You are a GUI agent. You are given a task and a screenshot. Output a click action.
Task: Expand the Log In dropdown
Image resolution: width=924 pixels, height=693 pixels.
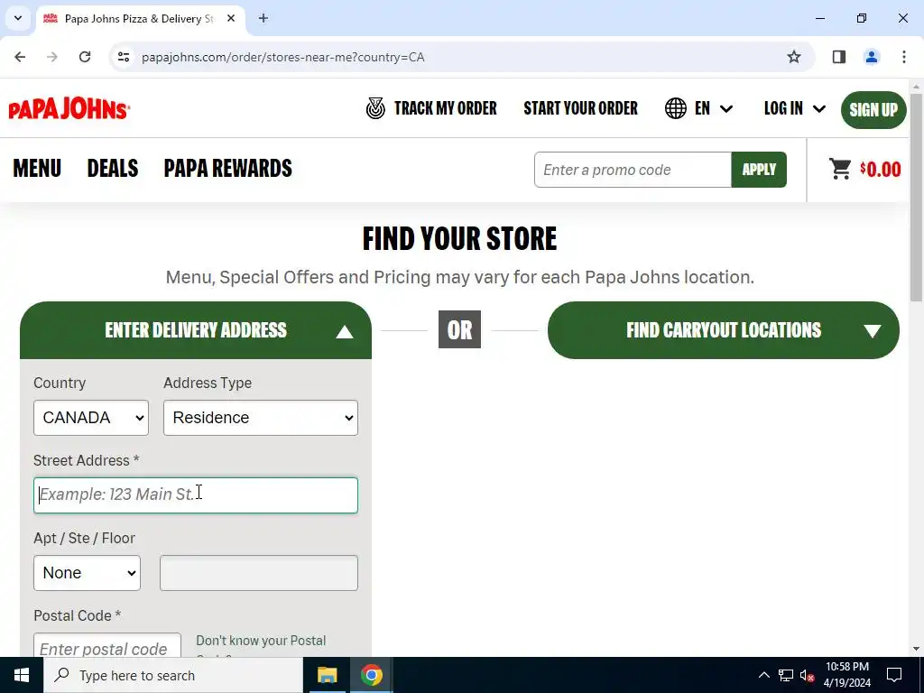coord(794,108)
